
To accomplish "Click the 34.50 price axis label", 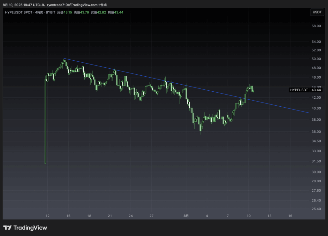I will [x=316, y=141].
